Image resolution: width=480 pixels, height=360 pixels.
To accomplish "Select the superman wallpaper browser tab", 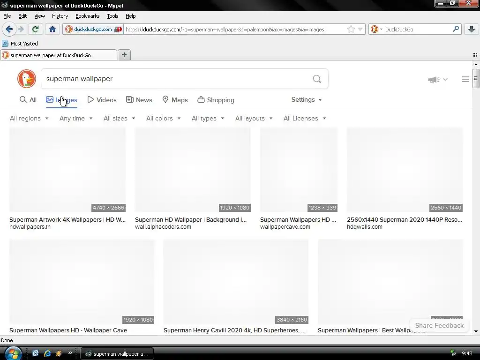I will [59, 55].
